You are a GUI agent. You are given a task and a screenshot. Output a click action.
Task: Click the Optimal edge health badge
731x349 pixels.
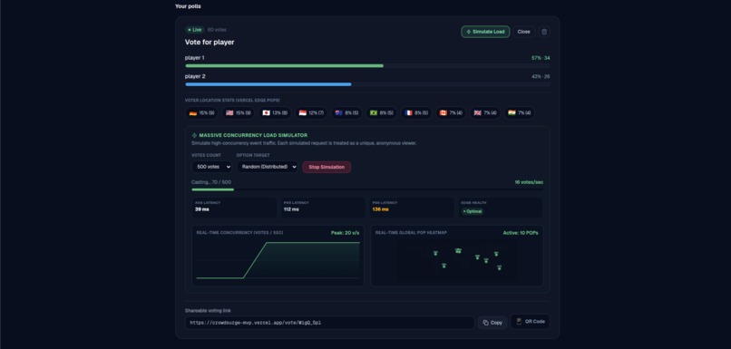click(473, 211)
